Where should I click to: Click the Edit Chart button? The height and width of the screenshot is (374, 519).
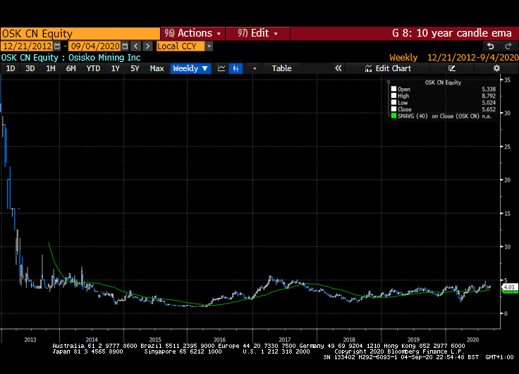[x=387, y=68]
